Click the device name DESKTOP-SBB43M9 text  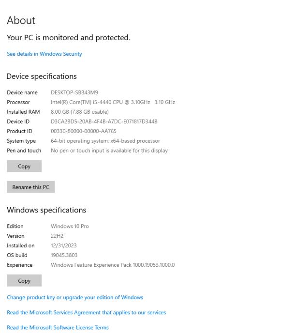(x=74, y=92)
